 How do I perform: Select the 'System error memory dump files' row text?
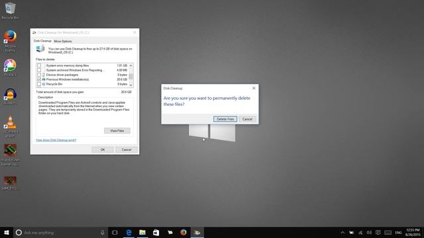click(x=68, y=65)
